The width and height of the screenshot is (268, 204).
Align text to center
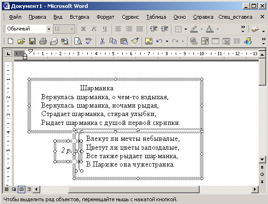(x=118, y=29)
